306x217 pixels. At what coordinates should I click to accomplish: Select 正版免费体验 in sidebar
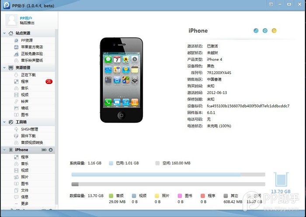pyautogui.click(x=28, y=53)
